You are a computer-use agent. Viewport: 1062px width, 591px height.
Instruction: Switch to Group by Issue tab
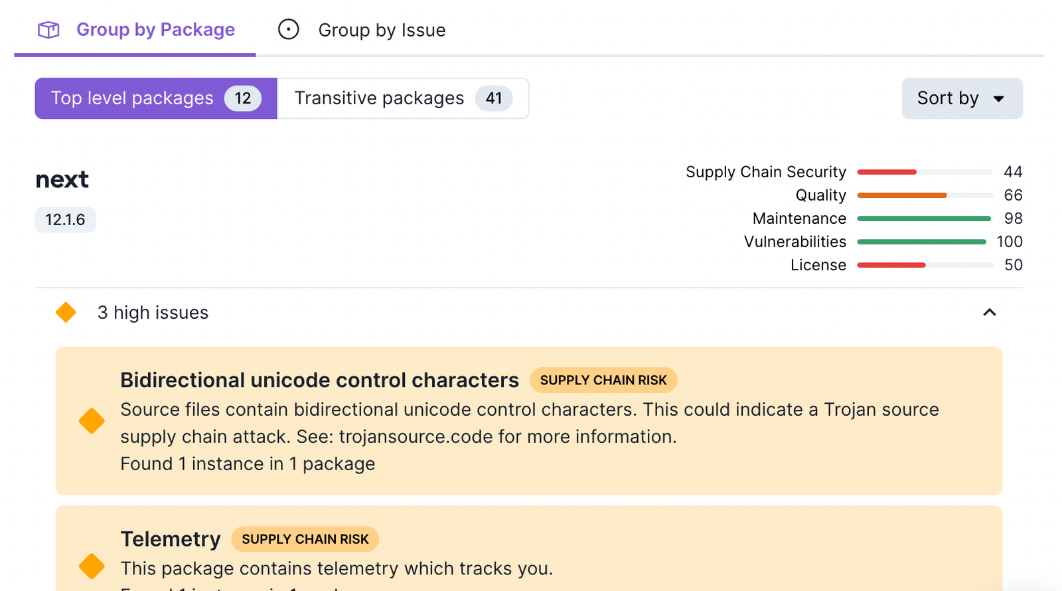click(382, 31)
